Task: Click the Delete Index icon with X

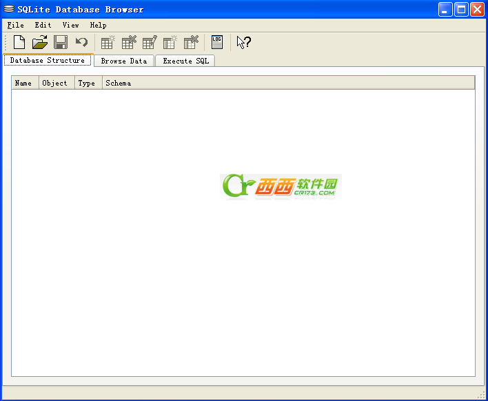Action: [191, 42]
